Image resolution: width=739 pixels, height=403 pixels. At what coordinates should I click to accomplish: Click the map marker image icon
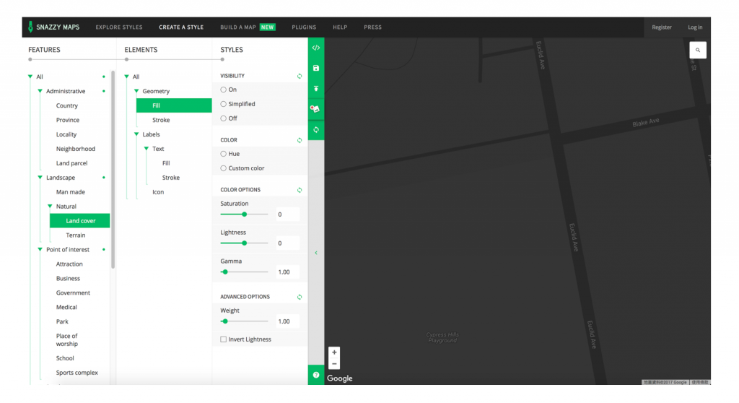pos(315,109)
